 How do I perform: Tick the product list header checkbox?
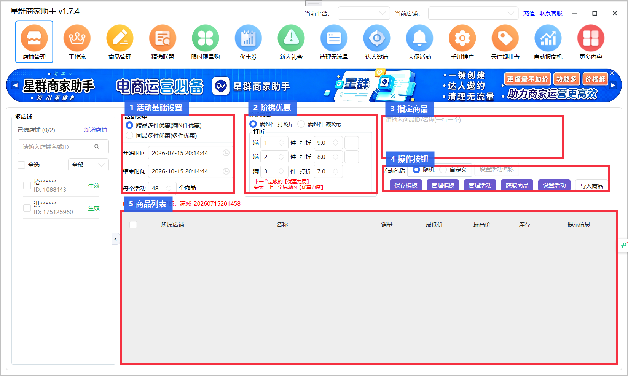click(133, 225)
